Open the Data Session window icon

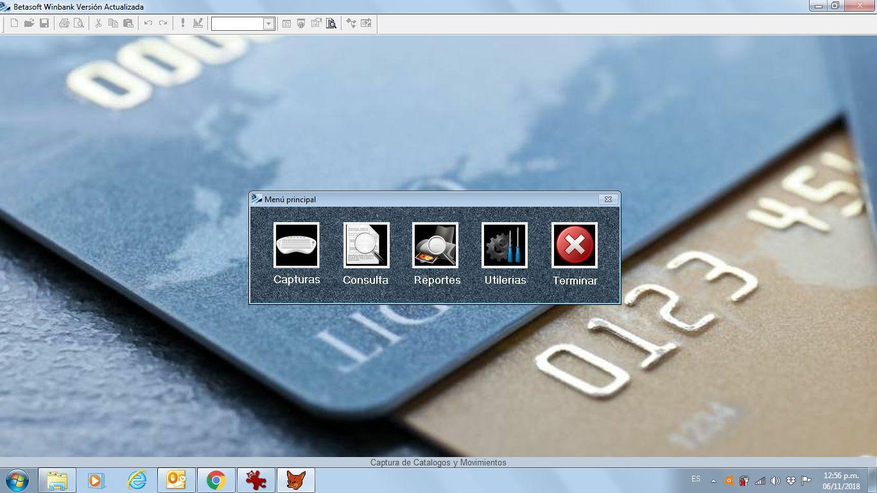pyautogui.click(x=301, y=23)
